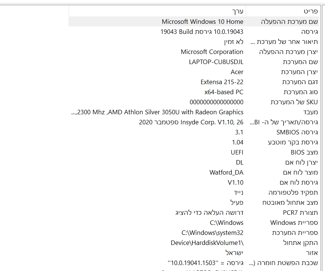The image size is (325, 271).
Task: Click the Watford_DA motherboard product value
Action: (x=226, y=172)
